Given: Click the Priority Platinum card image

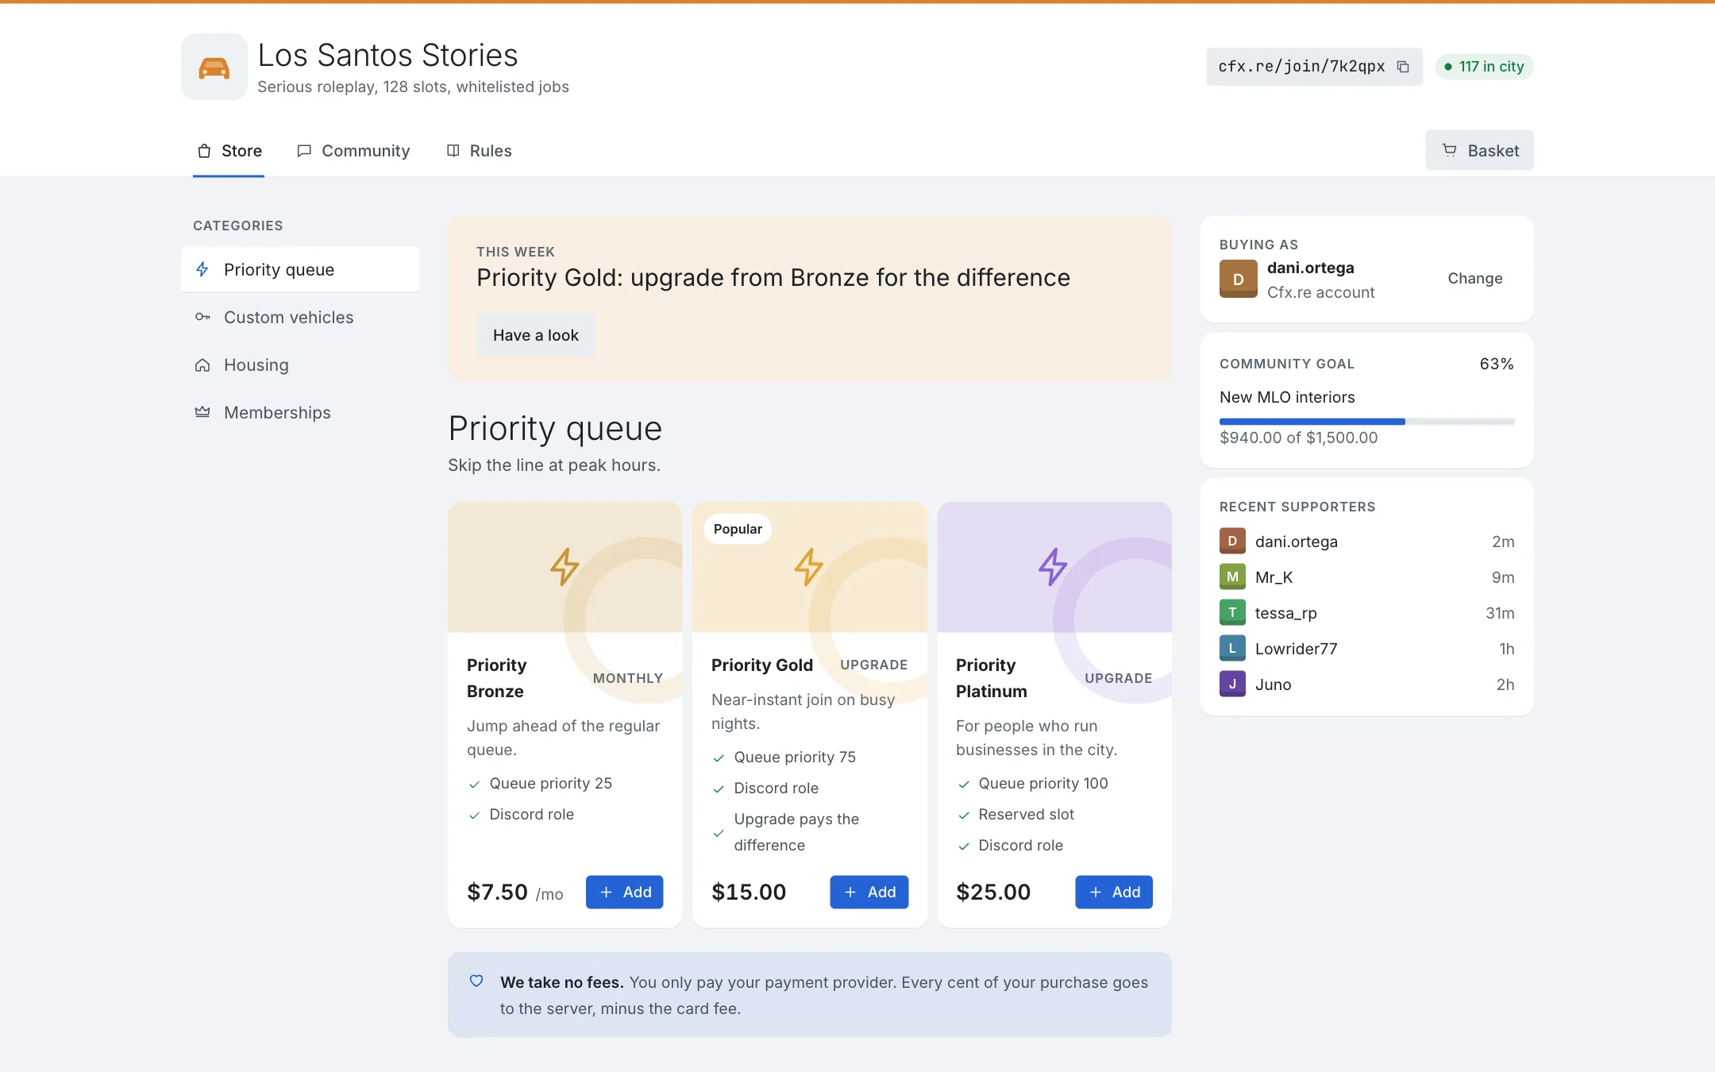Looking at the screenshot, I should coord(1054,567).
